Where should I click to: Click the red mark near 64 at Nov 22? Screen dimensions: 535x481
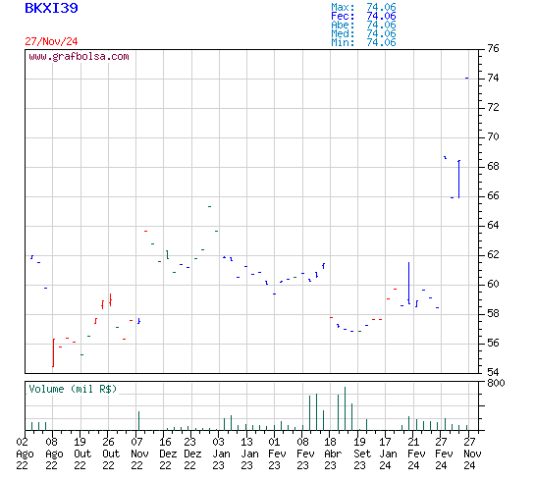[145, 231]
